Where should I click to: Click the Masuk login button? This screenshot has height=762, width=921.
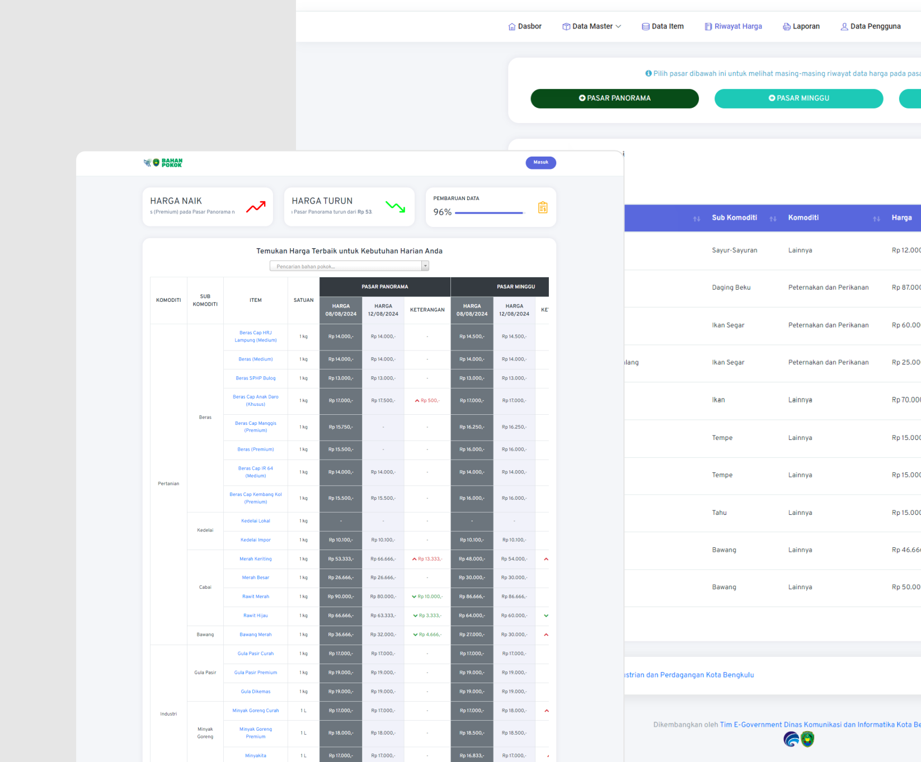tap(541, 163)
